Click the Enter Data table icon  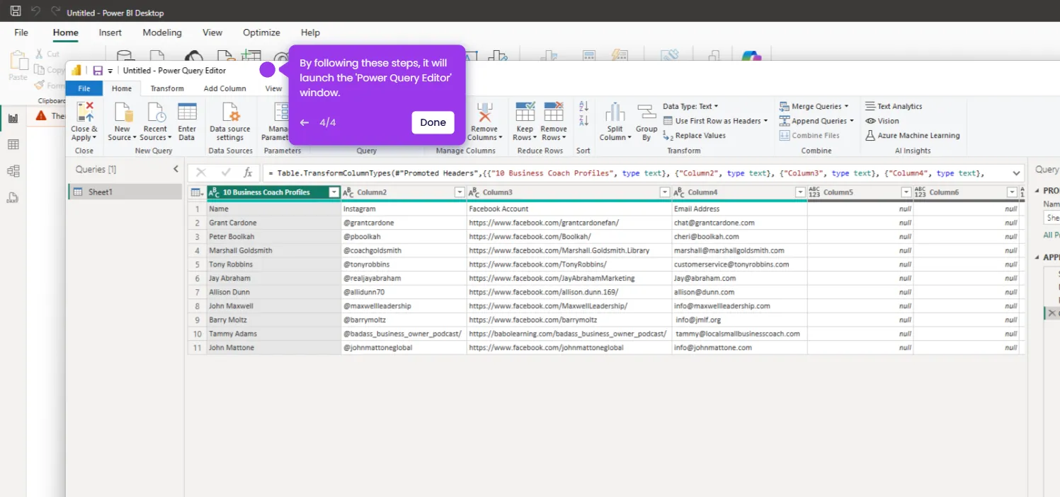click(x=187, y=112)
